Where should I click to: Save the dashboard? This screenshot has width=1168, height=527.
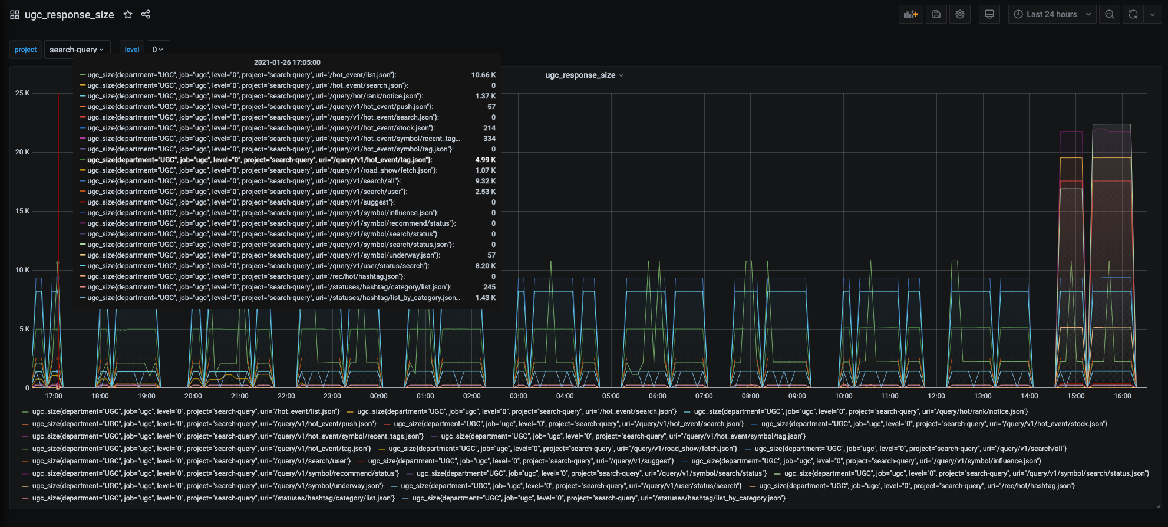[936, 14]
